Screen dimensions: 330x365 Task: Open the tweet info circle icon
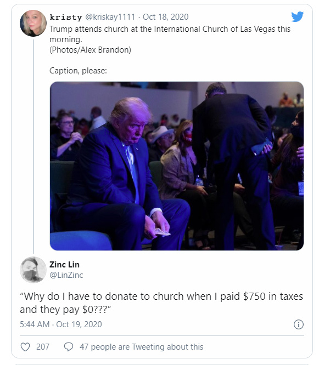click(299, 324)
